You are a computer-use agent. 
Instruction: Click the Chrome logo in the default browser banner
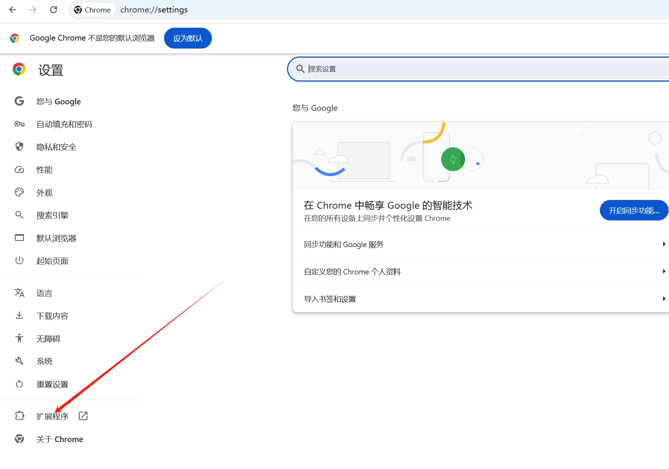[x=15, y=38]
